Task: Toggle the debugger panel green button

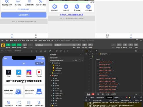Action: tap(19, 45)
